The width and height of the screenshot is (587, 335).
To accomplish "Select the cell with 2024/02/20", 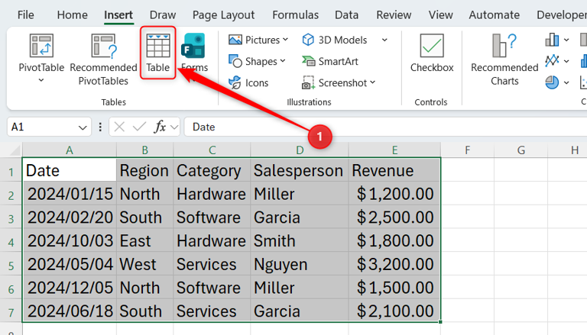I will tap(70, 217).
